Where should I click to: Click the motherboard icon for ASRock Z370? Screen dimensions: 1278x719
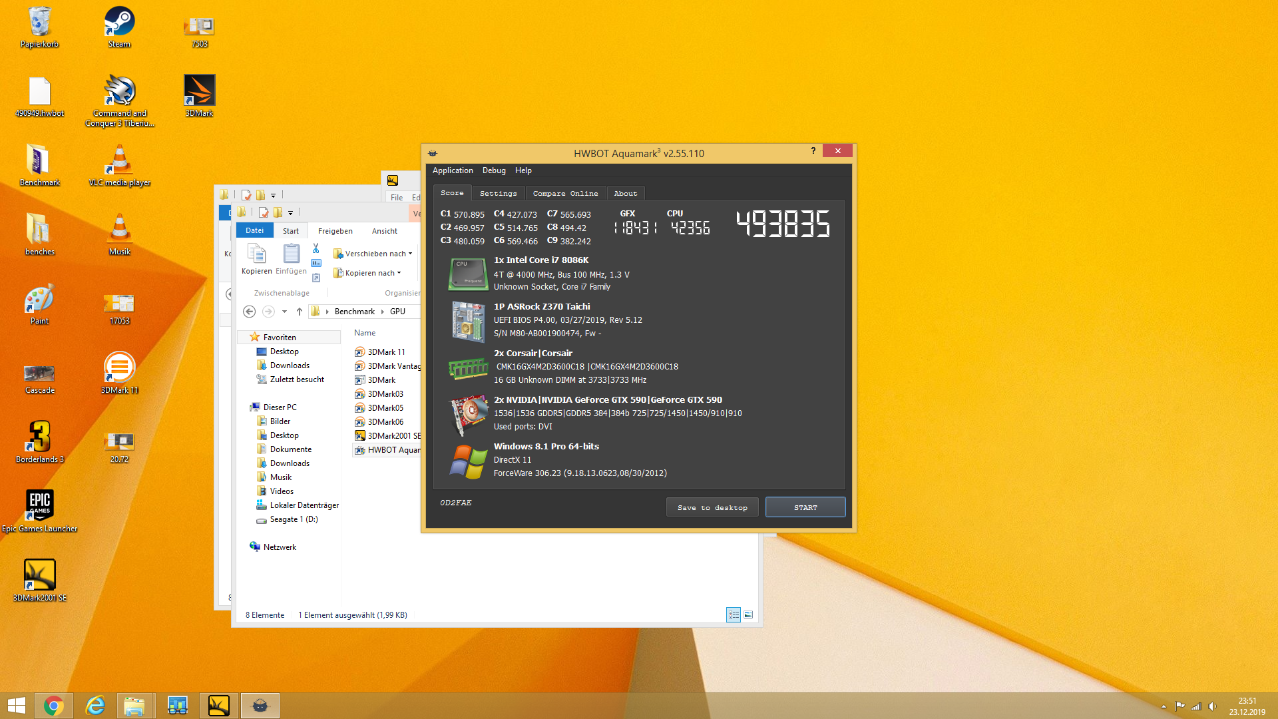[x=468, y=322]
